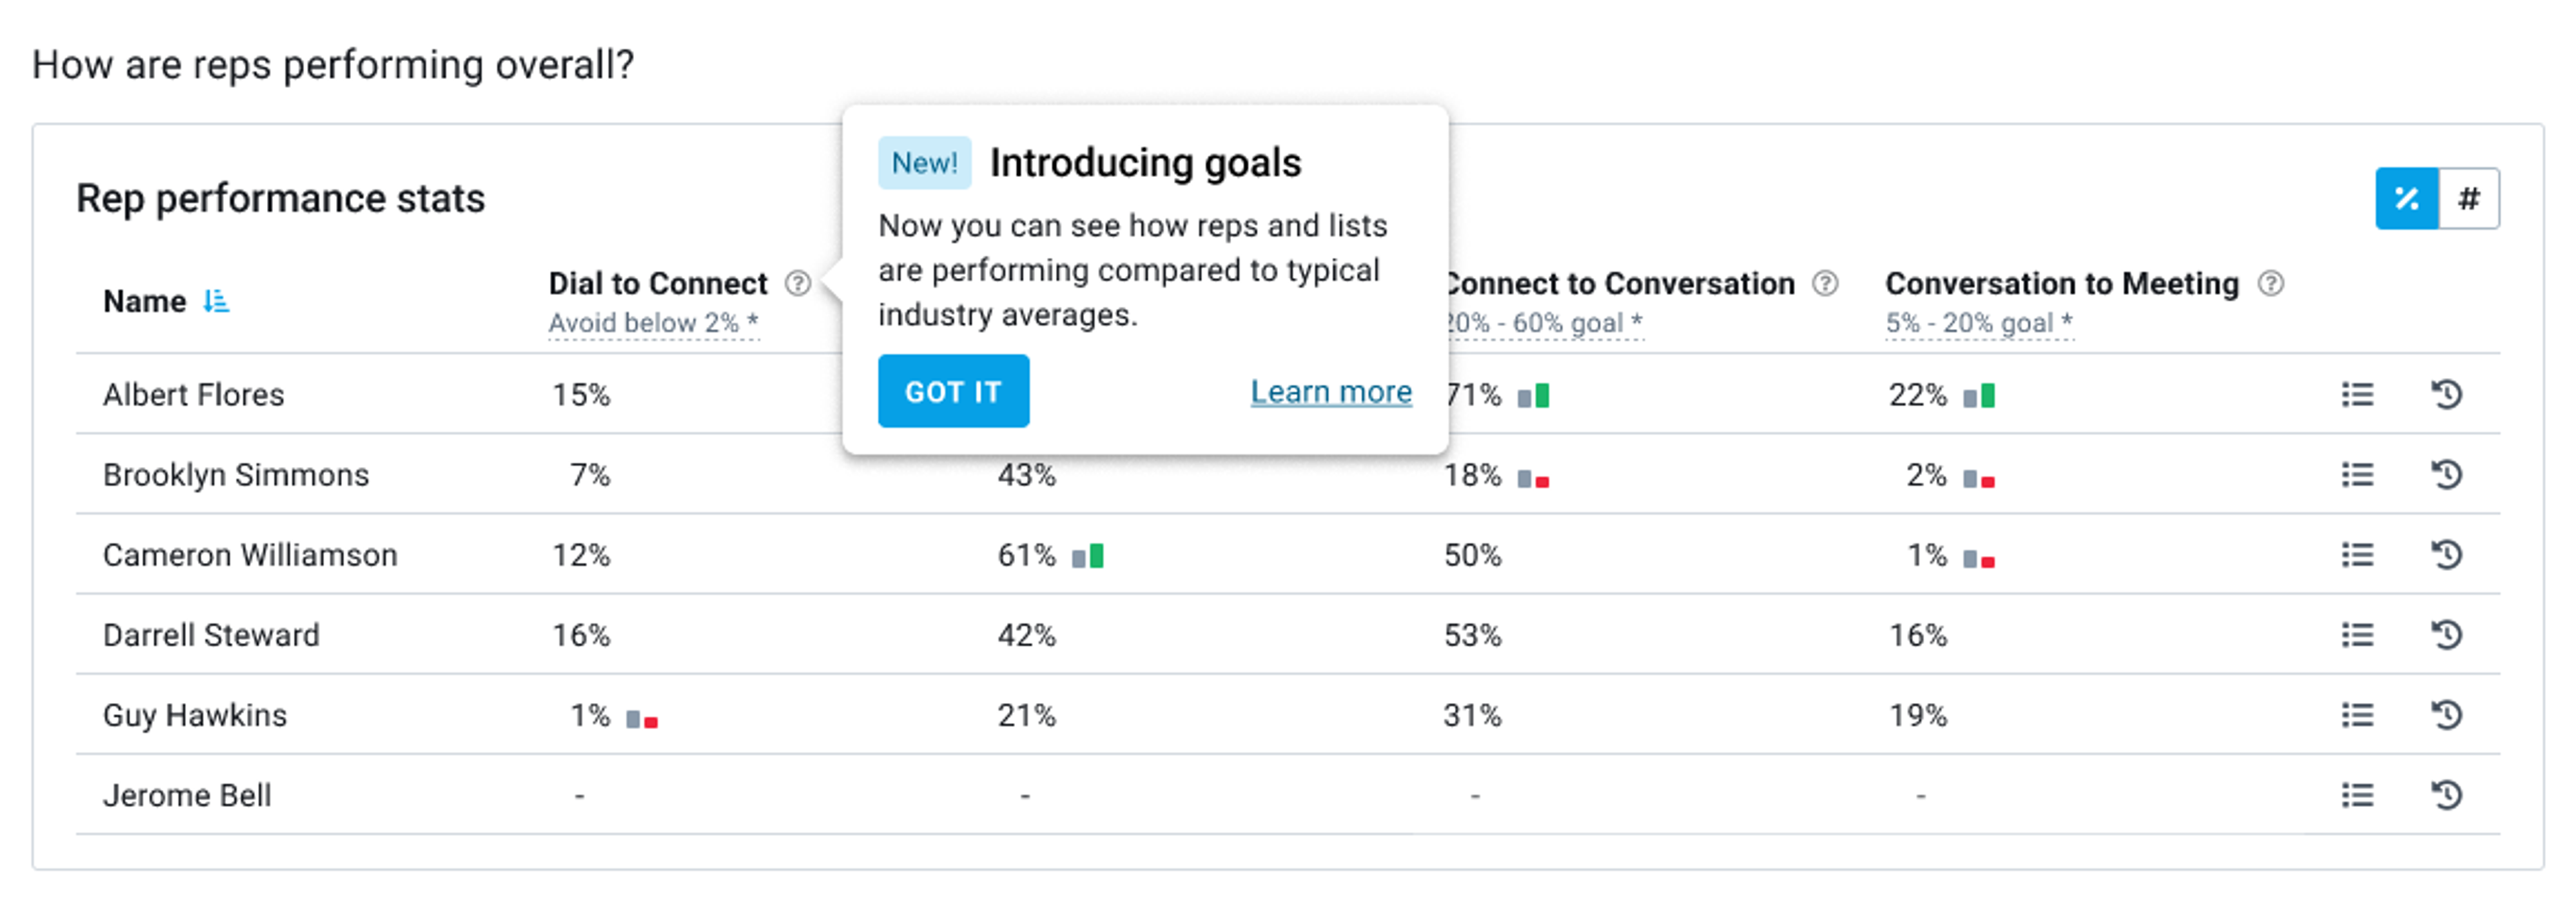Screen dimensions: 2576x906
Task: Open history icon for Brooklyn Simmons
Action: pos(2446,474)
